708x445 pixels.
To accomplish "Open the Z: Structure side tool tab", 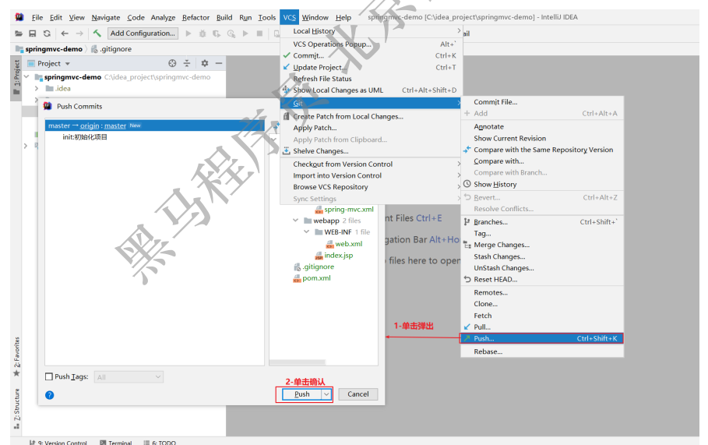I will [16, 408].
